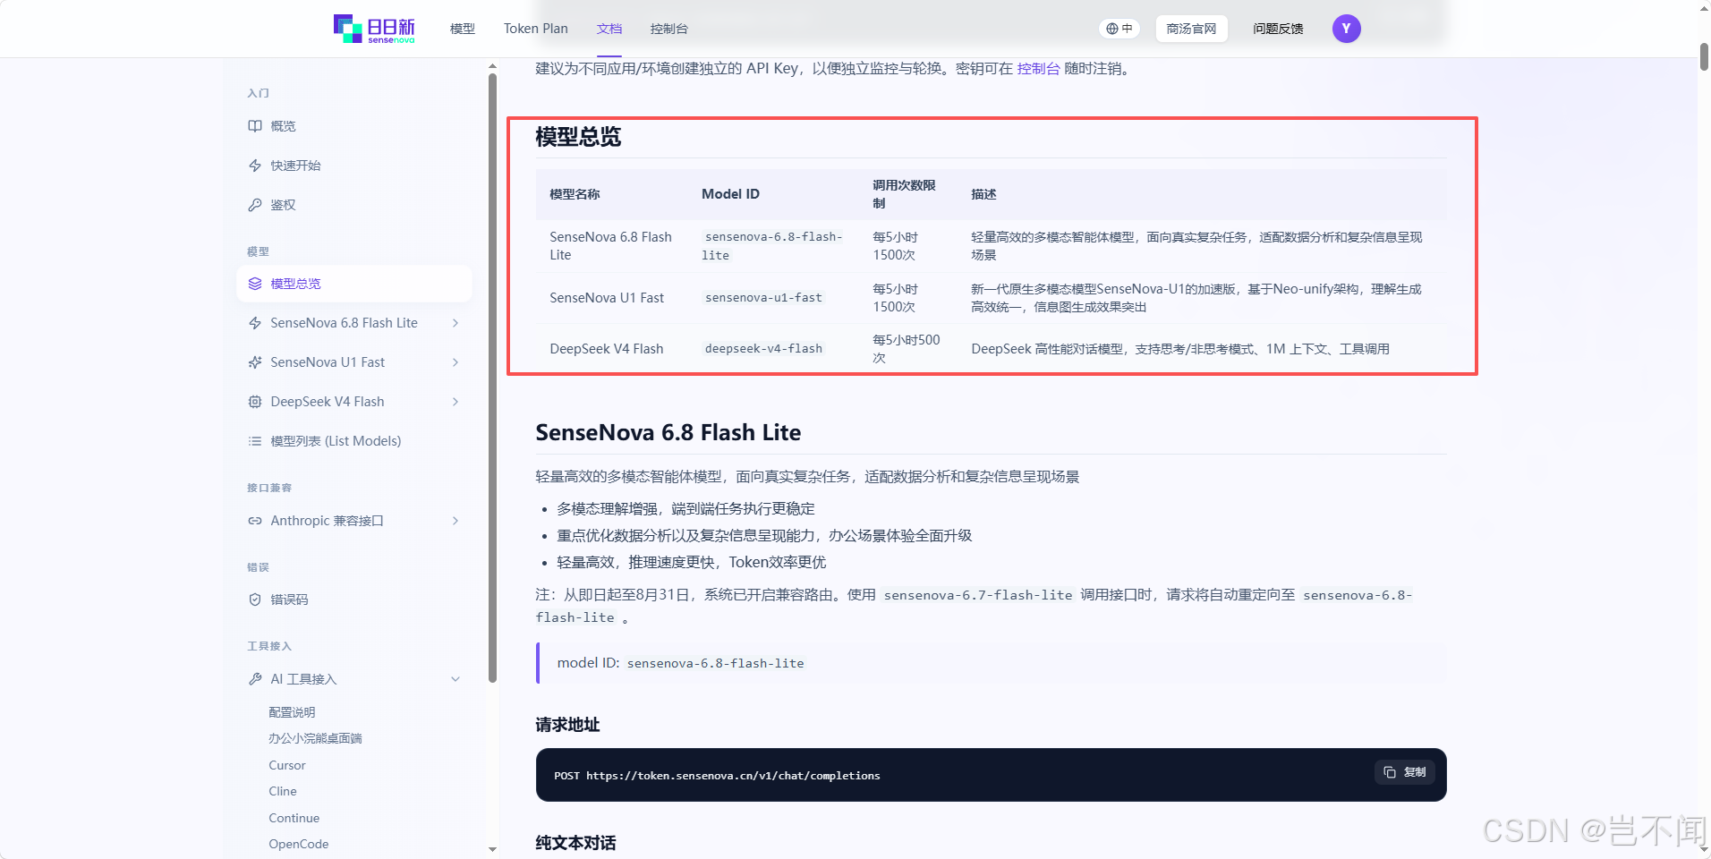Viewport: 1711px width, 859px height.
Task: Click the key icon beside 鉴权
Action: pos(255,205)
